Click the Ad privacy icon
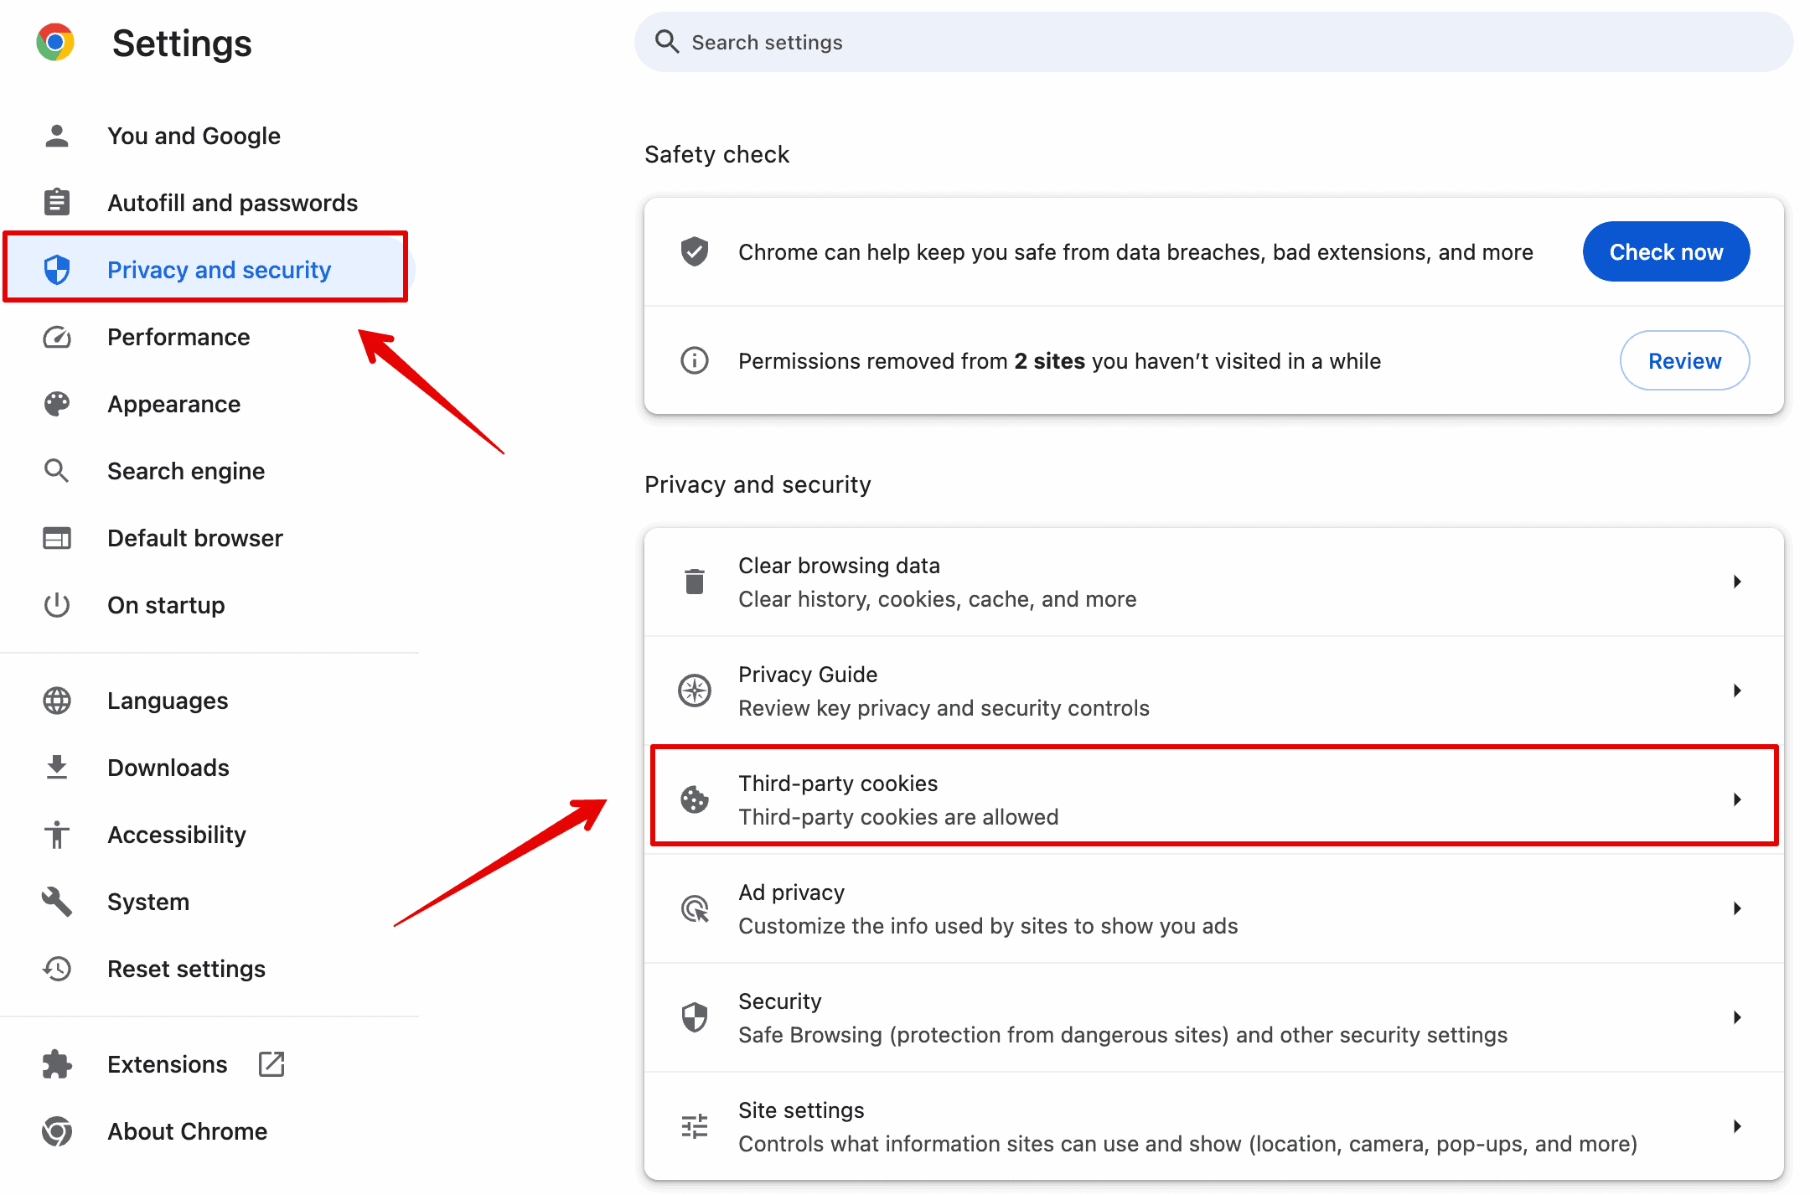 pyautogui.click(x=695, y=908)
